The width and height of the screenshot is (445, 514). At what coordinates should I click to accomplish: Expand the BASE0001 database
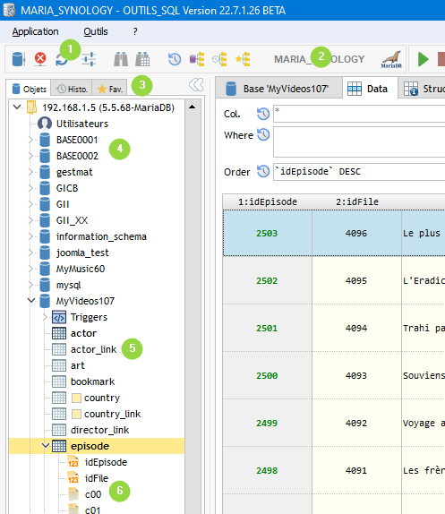[x=30, y=140]
